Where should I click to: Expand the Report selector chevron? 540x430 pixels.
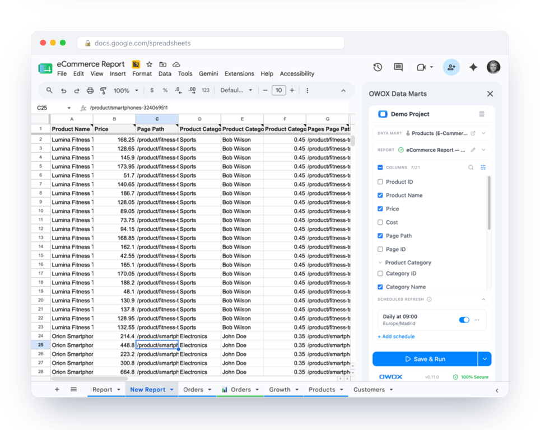[x=484, y=149]
